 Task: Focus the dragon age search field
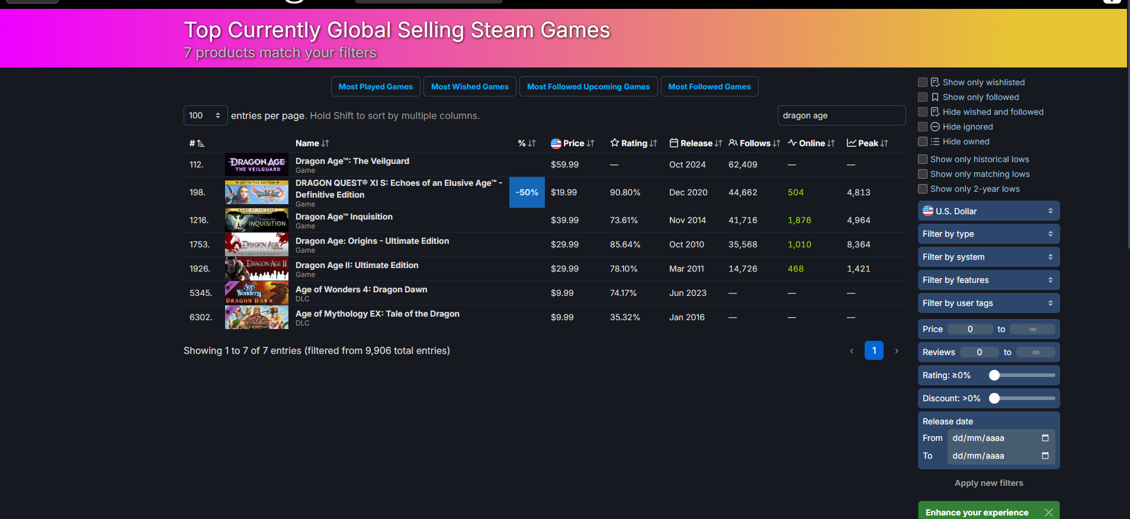point(842,115)
